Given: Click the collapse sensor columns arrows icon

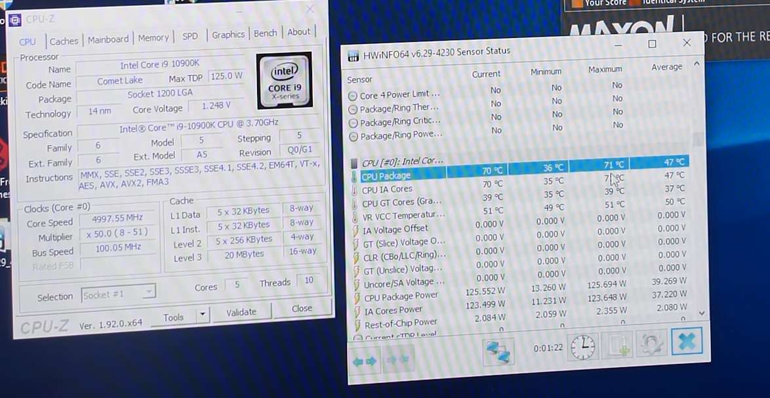Looking at the screenshot, I should 398,360.
